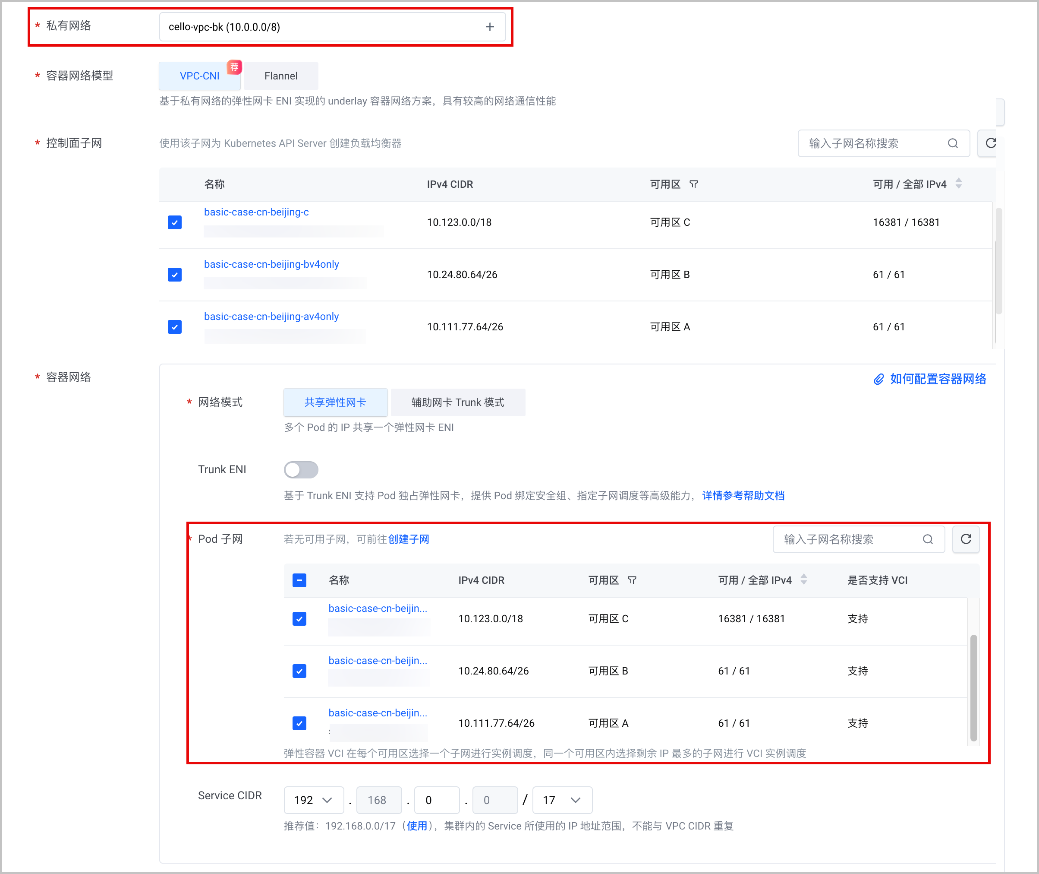Click the plus icon in the 私有网络 field
The image size is (1039, 874).
click(x=490, y=27)
